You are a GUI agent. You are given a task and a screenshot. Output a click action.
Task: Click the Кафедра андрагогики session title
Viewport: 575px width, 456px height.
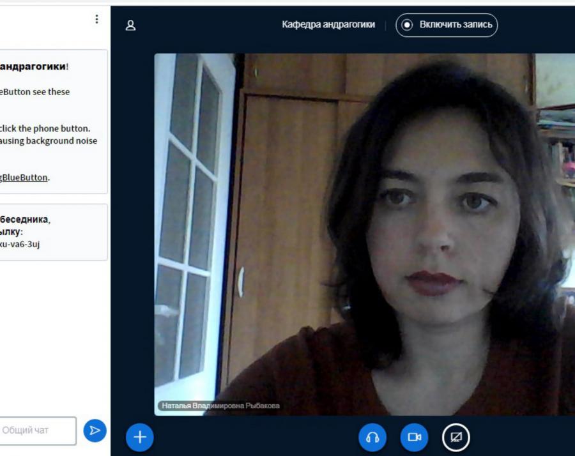point(328,24)
